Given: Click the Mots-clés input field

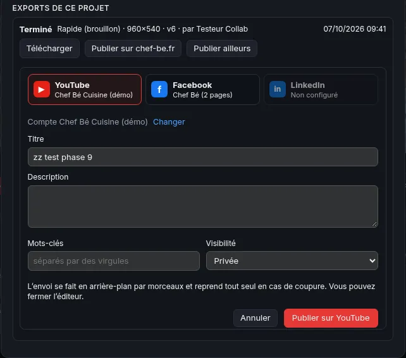Looking at the screenshot, I should 114,261.
